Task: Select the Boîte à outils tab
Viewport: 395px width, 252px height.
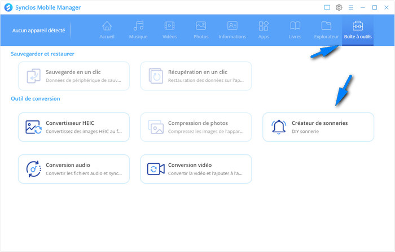Action: pos(358,30)
